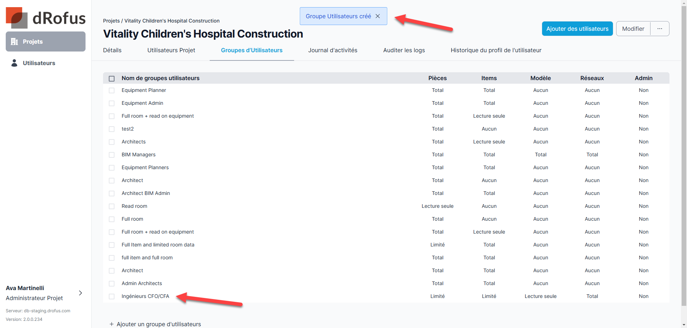Viewport: 687px width, 328px height.
Task: Select the BIM Managers row checkbox
Action: pyautogui.click(x=112, y=155)
